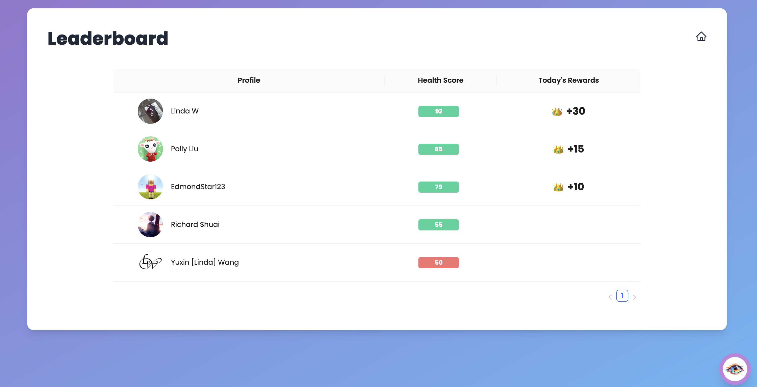The image size is (757, 387).
Task: Click the Today's Rewards column header
Action: click(x=568, y=80)
